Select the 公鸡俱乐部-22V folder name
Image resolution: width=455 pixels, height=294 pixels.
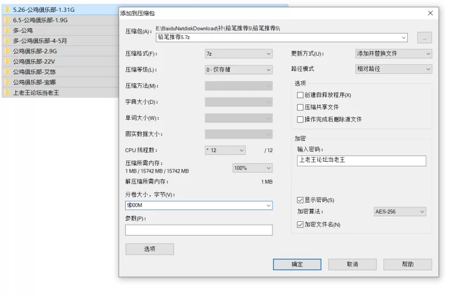coord(34,61)
